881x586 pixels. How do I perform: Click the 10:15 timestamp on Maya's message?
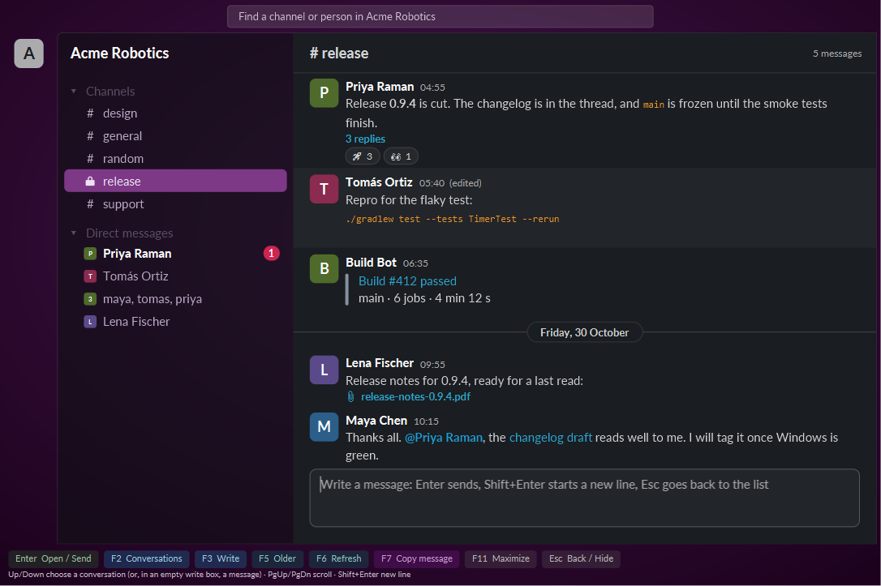(426, 421)
